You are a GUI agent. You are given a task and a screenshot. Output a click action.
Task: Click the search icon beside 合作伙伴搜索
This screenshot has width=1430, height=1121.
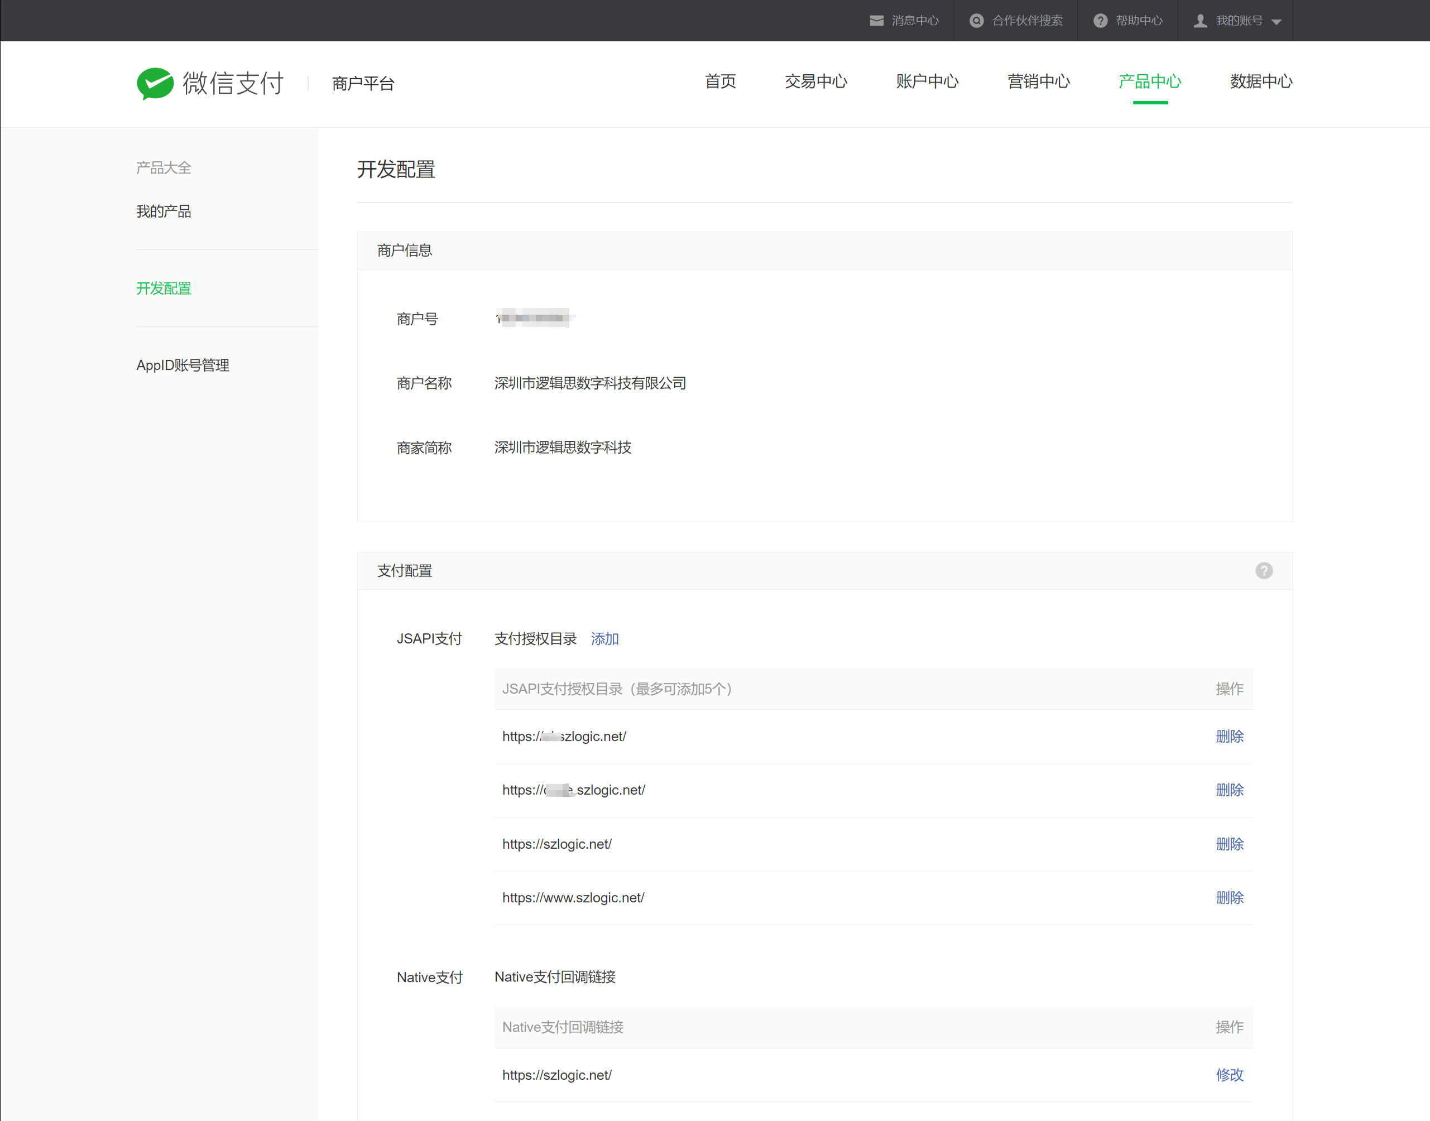[x=976, y=21]
